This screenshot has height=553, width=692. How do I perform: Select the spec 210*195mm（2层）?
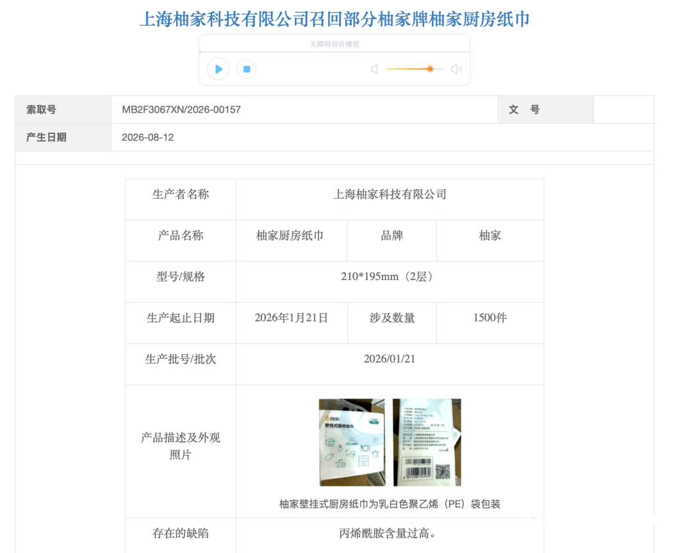coord(389,277)
